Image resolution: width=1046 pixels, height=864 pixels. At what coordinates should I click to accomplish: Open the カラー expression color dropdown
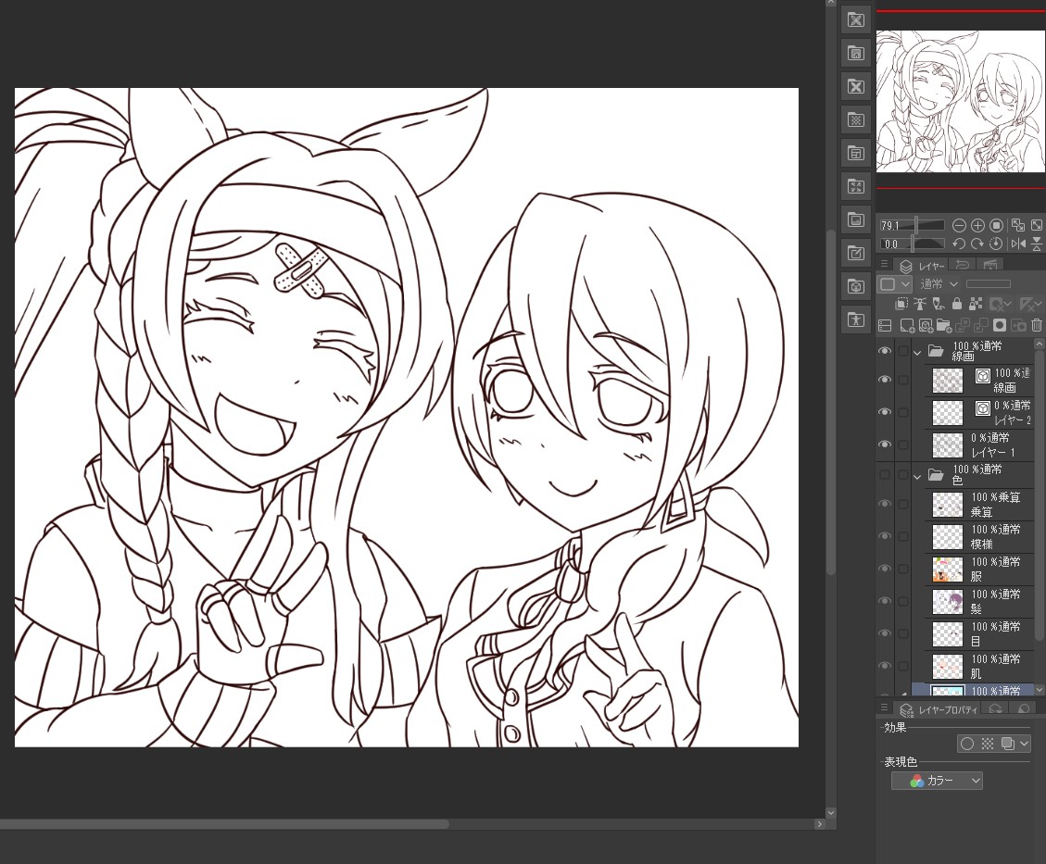[x=936, y=781]
